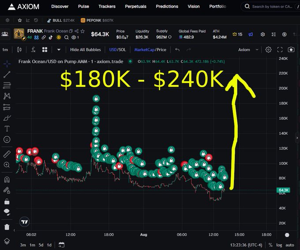Select the Fibonacci lines tool
Viewport: 300px width, 250px height.
pyautogui.click(x=7, y=85)
